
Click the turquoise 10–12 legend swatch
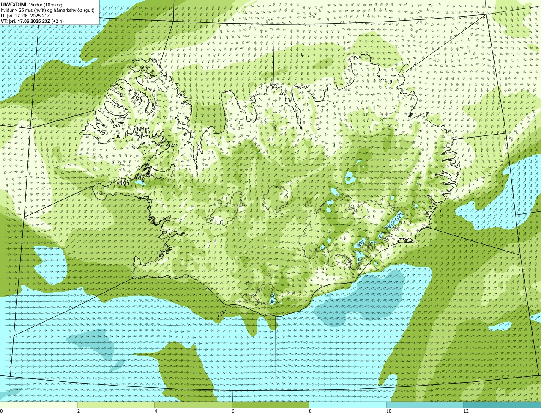coord(425,405)
